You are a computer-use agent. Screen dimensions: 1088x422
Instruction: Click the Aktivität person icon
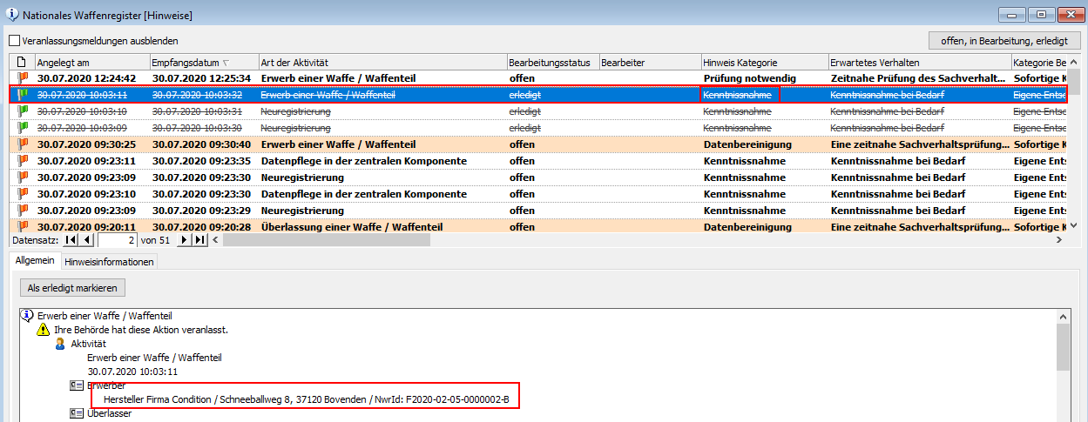coord(60,345)
